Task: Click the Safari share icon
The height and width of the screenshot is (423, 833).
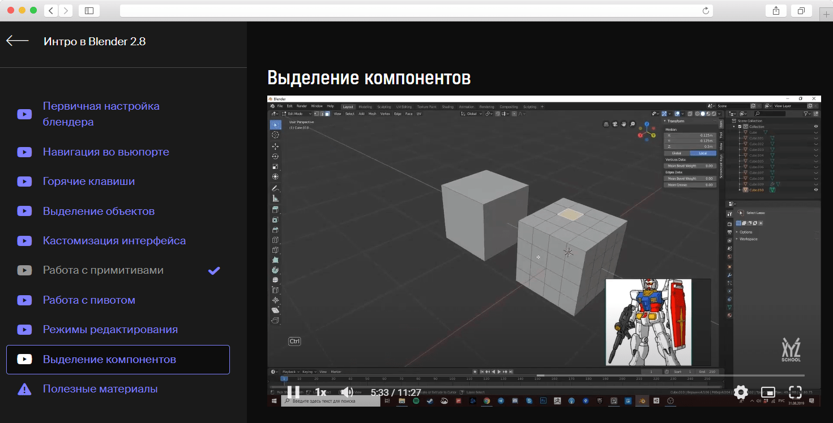Action: click(776, 10)
